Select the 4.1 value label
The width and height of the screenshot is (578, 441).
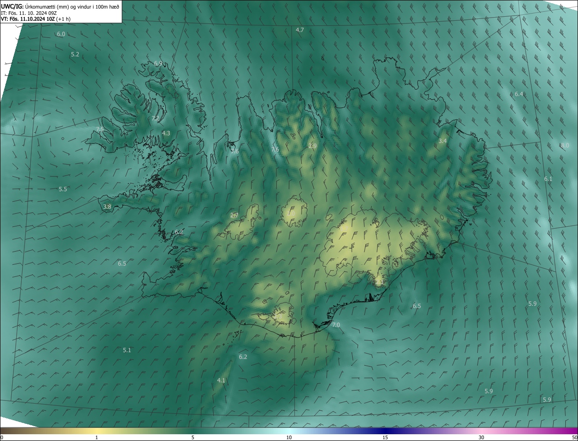pyautogui.click(x=221, y=381)
